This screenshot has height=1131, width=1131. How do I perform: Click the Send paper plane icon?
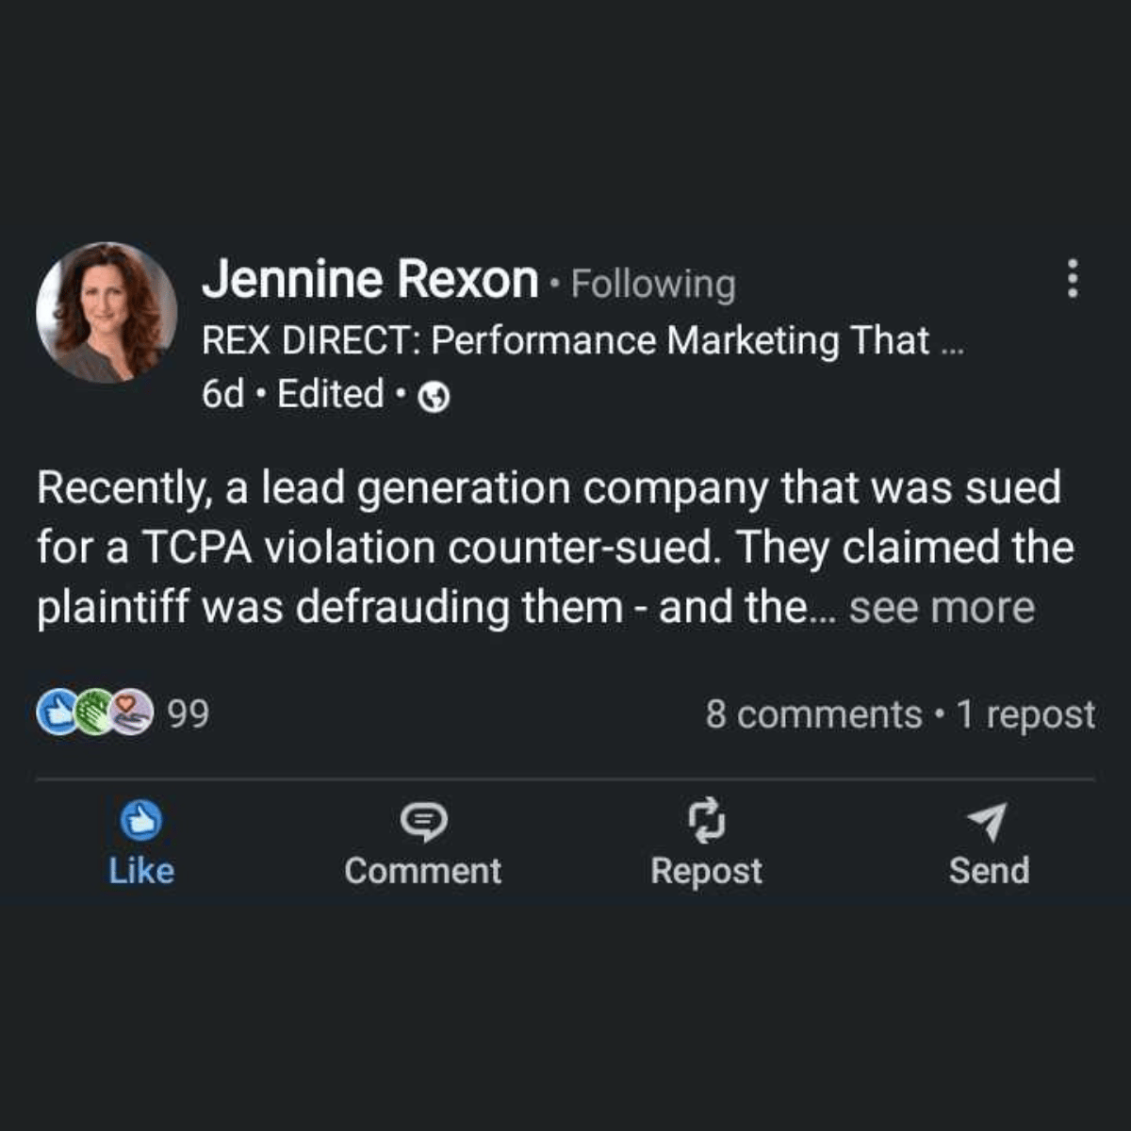[x=988, y=821]
